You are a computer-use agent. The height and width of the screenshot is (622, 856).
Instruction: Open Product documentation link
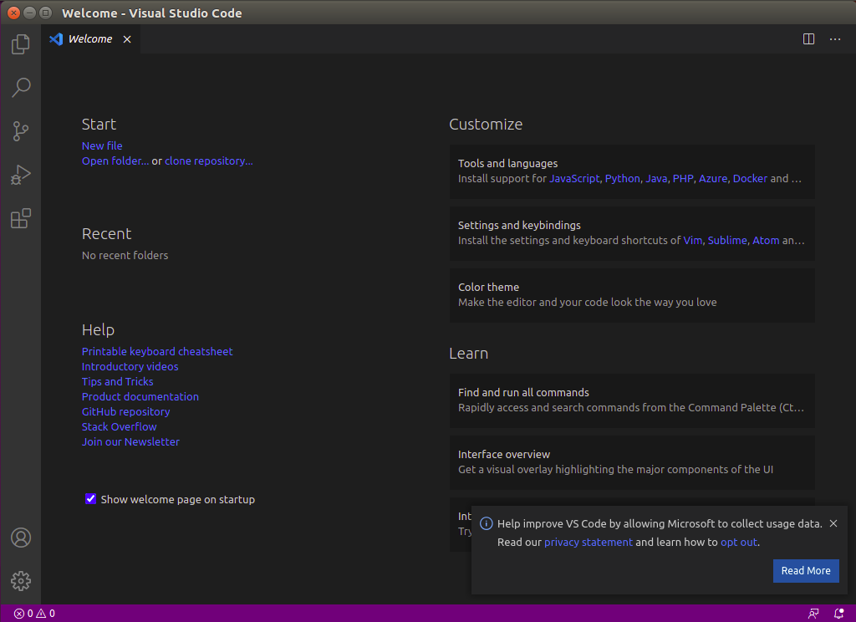(x=140, y=396)
